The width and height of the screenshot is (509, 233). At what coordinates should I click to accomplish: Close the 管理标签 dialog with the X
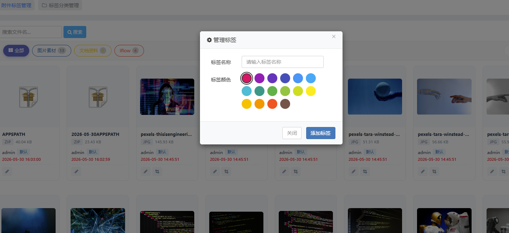point(334,36)
